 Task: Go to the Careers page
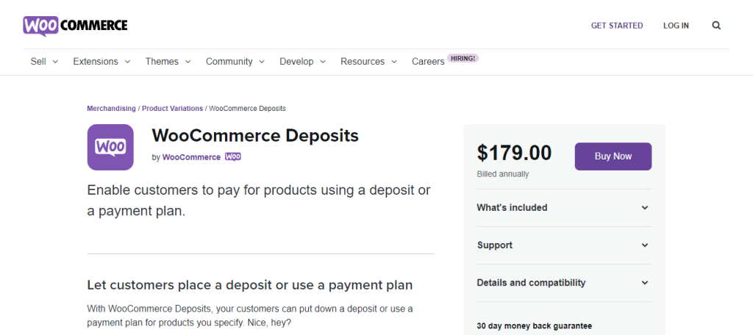tap(428, 62)
